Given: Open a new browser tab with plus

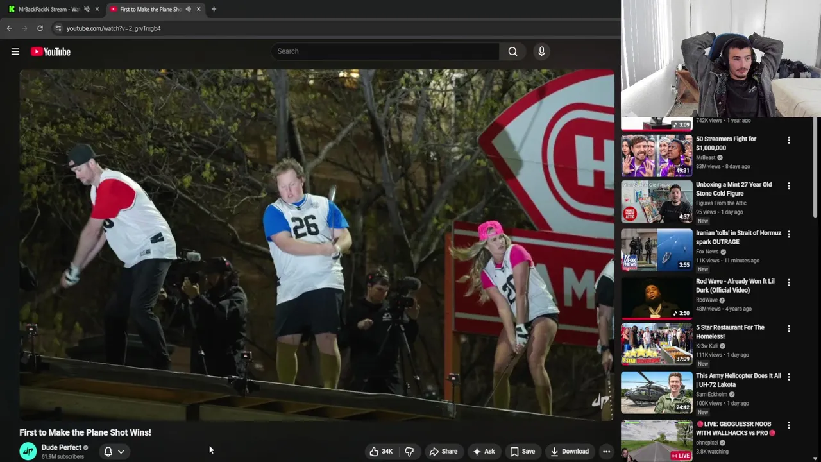Looking at the screenshot, I should coord(214,9).
